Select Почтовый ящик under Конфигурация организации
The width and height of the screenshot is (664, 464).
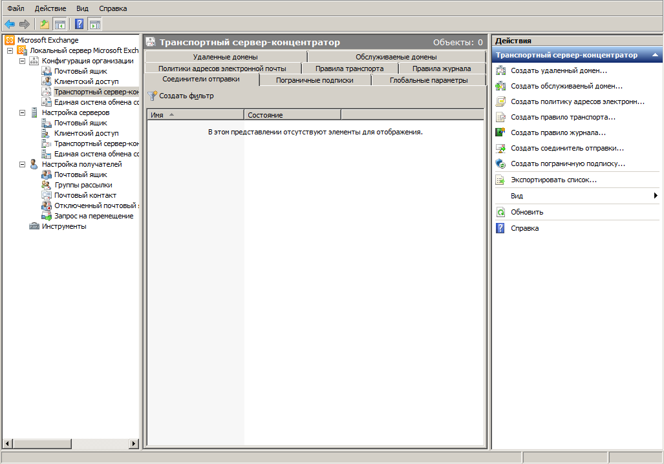(80, 71)
